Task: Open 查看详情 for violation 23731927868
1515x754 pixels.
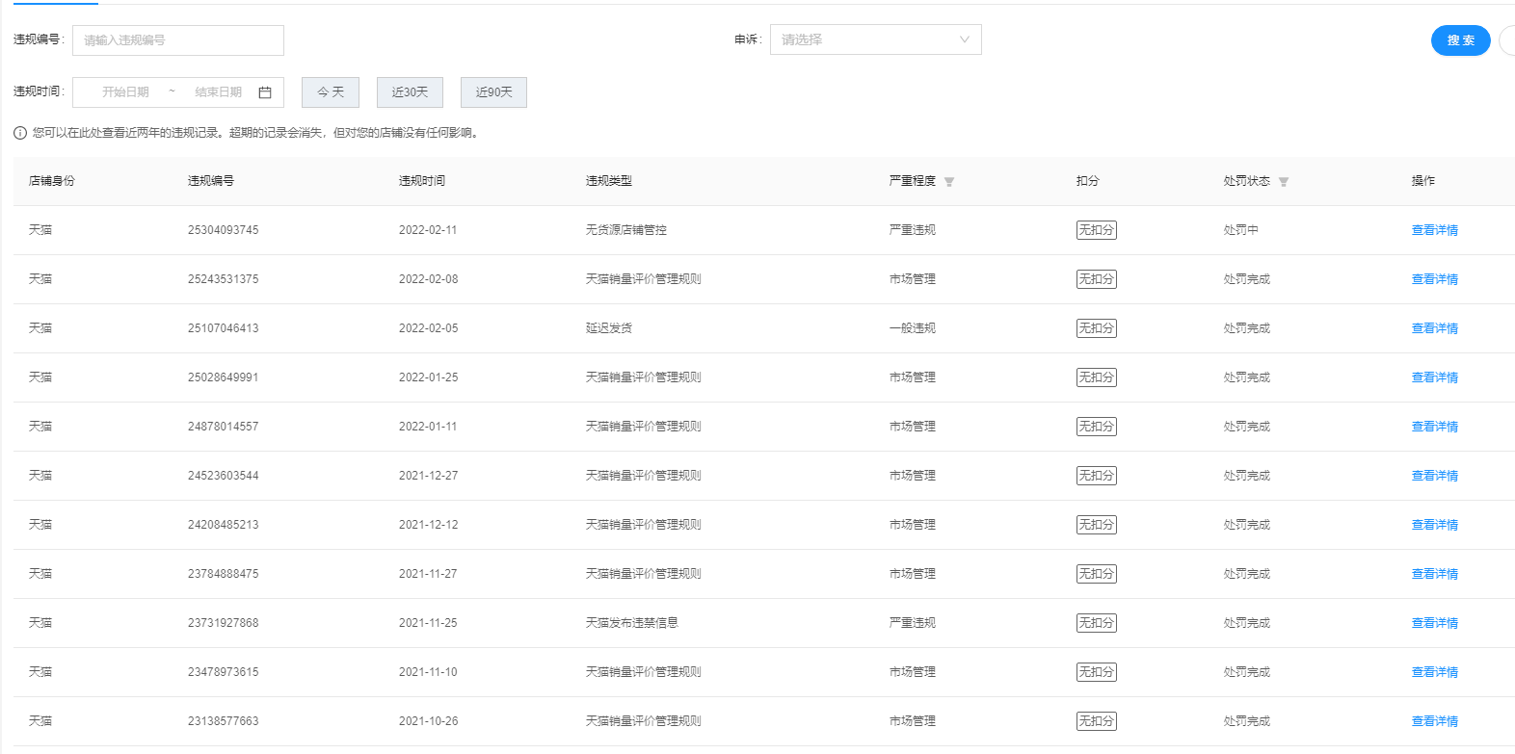Action: (1435, 623)
